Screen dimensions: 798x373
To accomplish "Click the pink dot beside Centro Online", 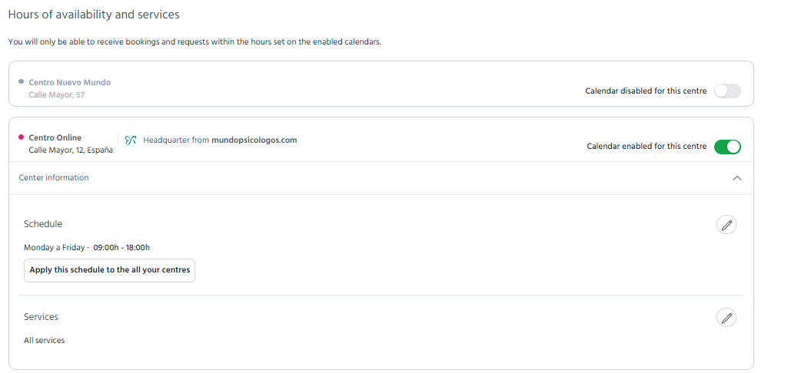I will [22, 137].
